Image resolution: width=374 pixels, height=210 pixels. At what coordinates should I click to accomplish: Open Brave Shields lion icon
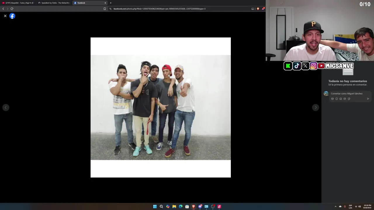[258, 9]
